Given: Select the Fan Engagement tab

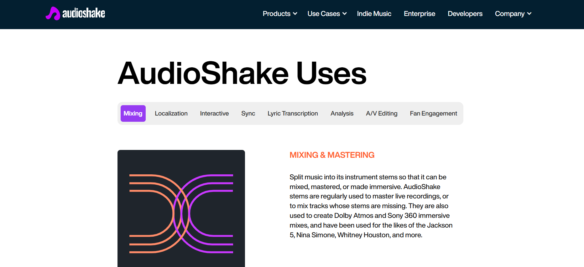Looking at the screenshot, I should 433,113.
